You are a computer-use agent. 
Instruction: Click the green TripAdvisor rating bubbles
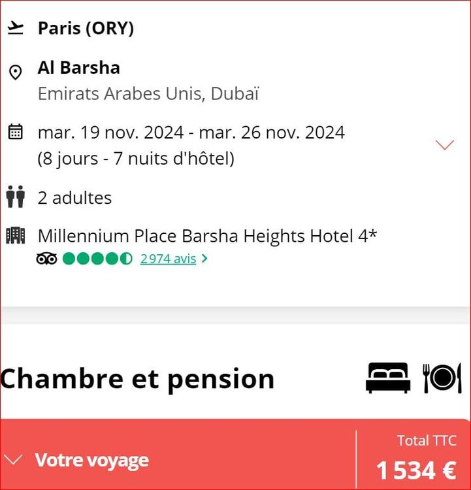pyautogui.click(x=97, y=259)
